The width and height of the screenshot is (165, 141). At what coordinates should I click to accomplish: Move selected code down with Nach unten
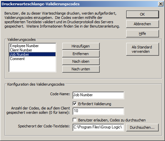[81, 69]
